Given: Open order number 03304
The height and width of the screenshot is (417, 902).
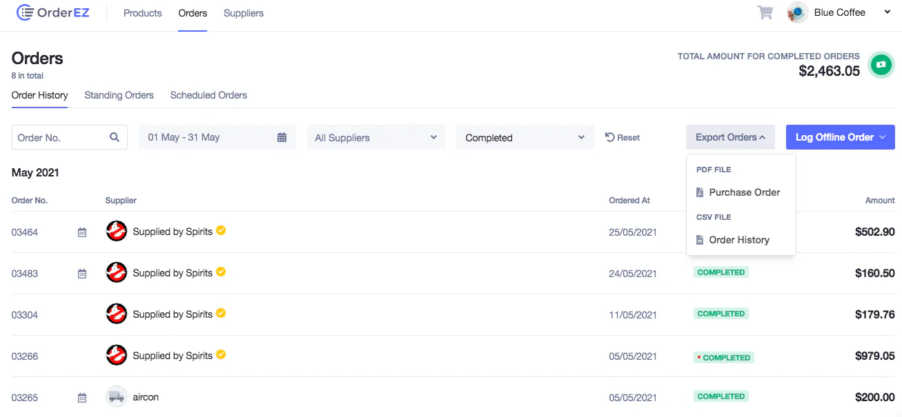Looking at the screenshot, I should [x=25, y=315].
